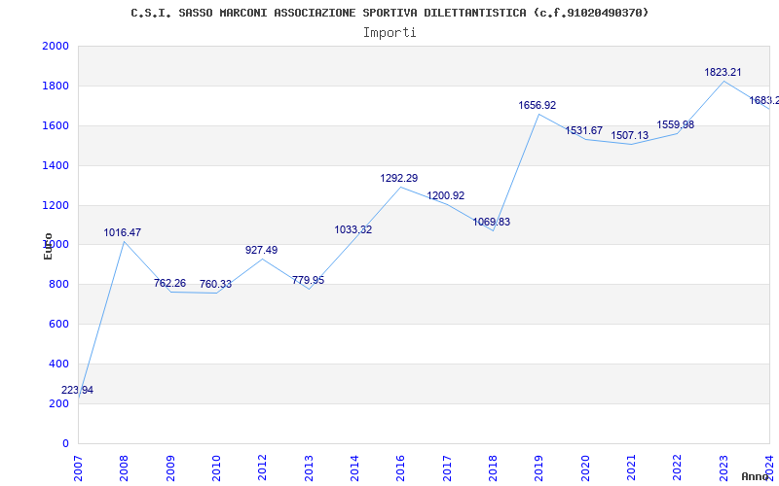779x486 pixels.
Task: Select the C.S.I. Sasso Marconi chart title
Action: click(389, 13)
